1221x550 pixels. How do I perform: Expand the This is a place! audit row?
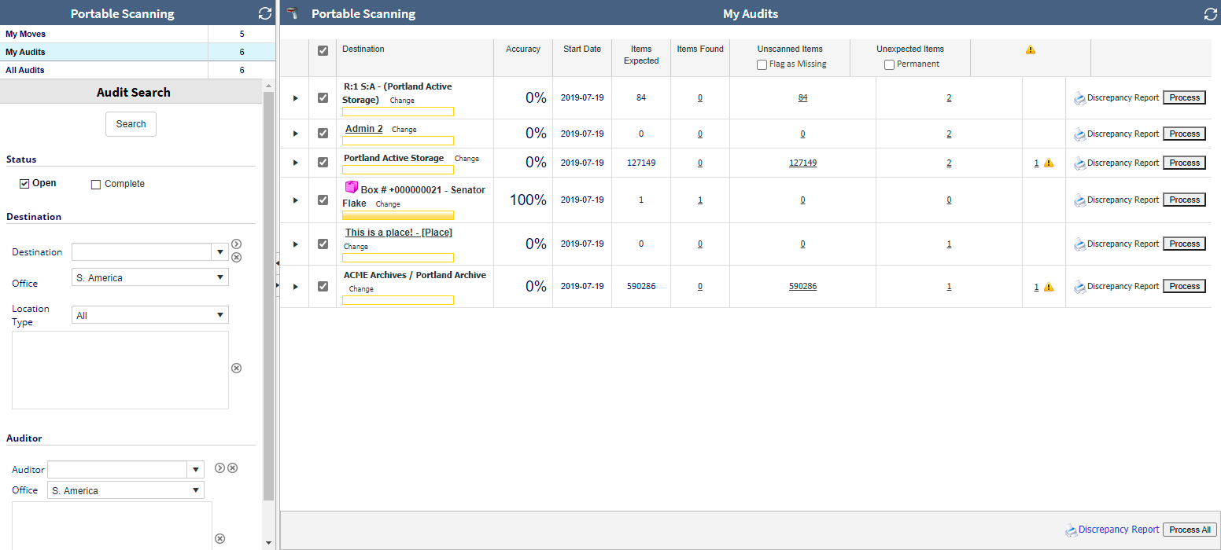tap(295, 244)
